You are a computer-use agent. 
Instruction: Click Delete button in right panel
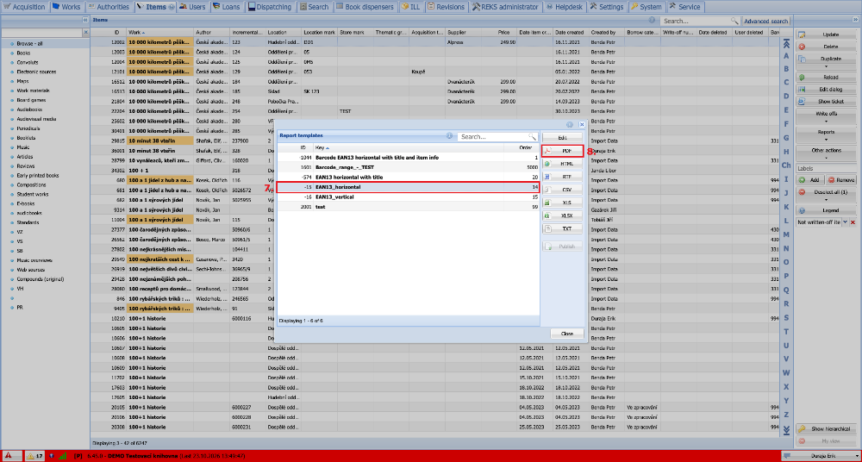(827, 47)
